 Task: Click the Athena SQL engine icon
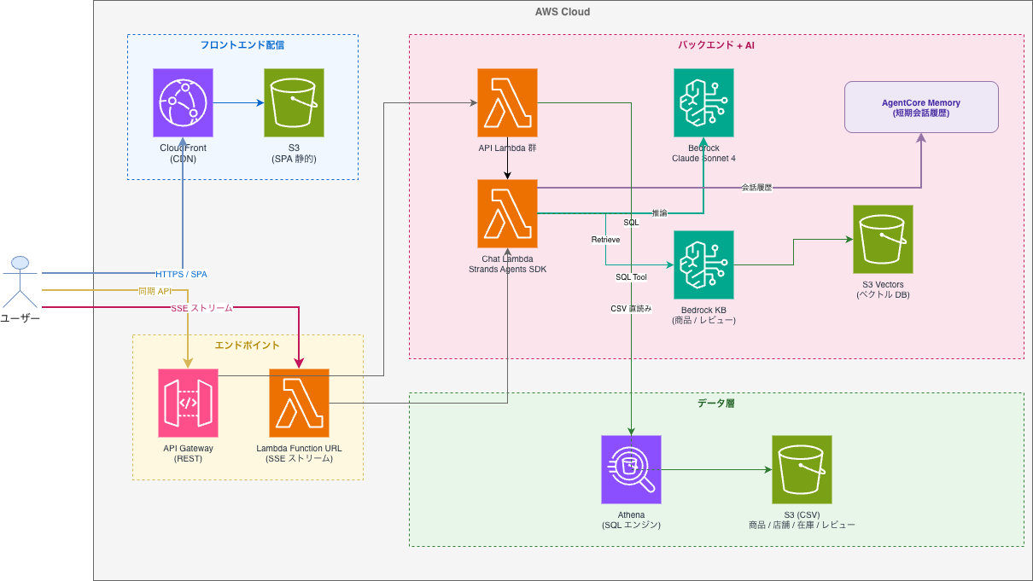631,469
